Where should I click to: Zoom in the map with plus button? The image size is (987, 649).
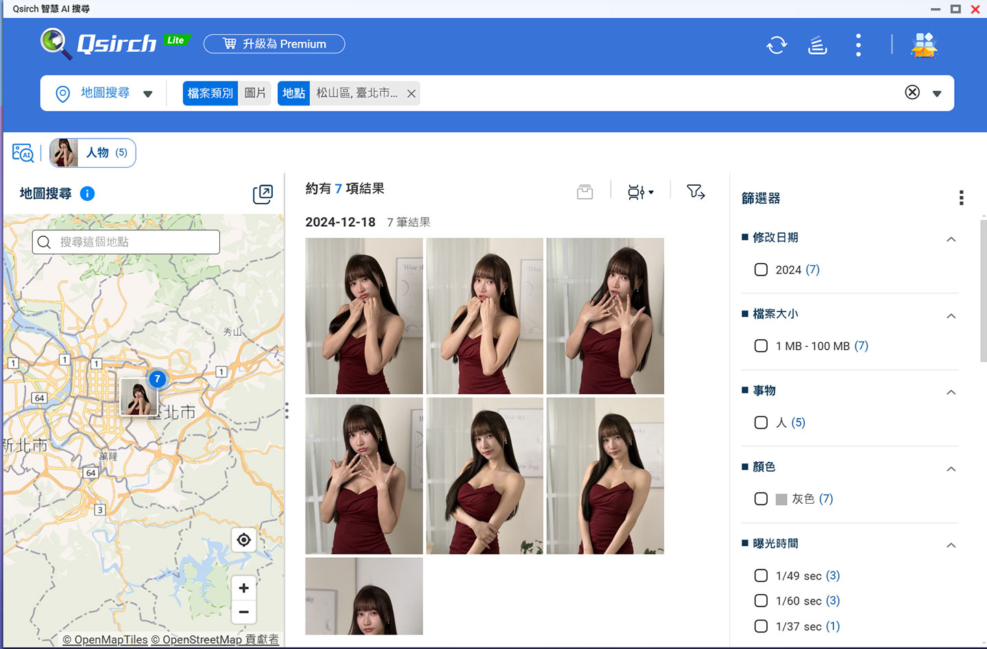click(243, 588)
